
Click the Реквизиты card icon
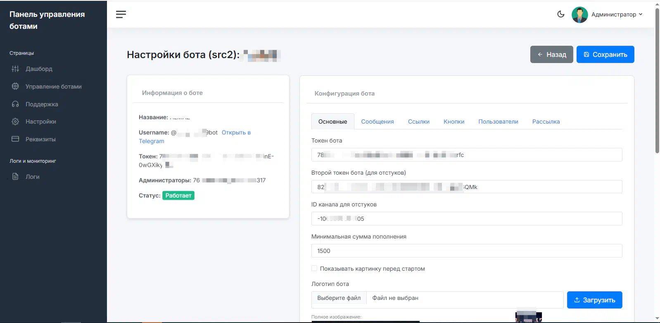[x=15, y=139]
